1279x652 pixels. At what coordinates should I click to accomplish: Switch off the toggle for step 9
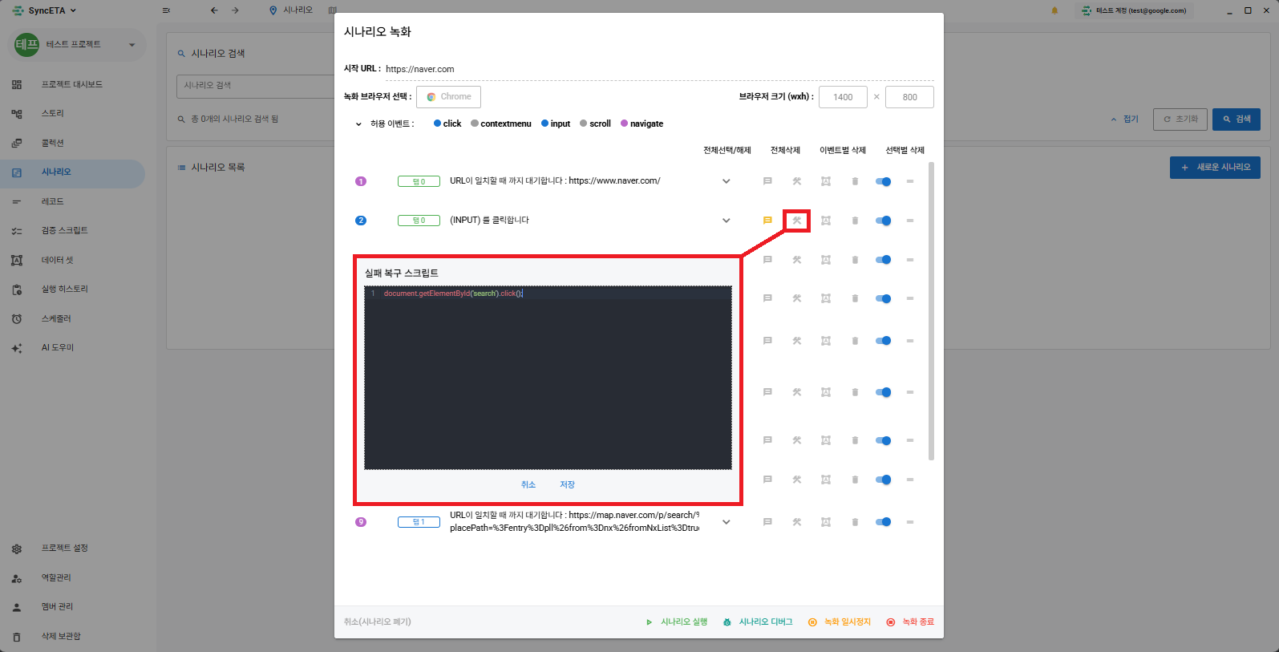(883, 522)
